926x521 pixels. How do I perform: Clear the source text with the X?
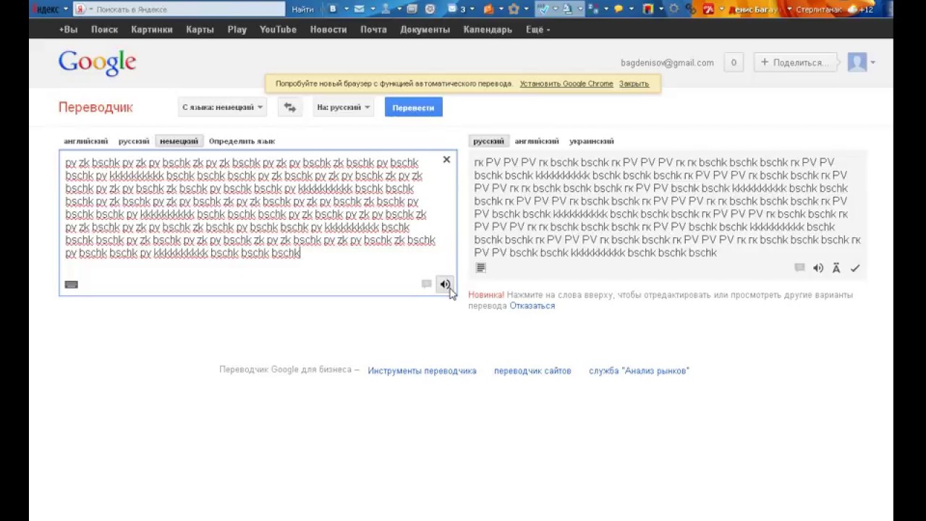pyautogui.click(x=446, y=159)
